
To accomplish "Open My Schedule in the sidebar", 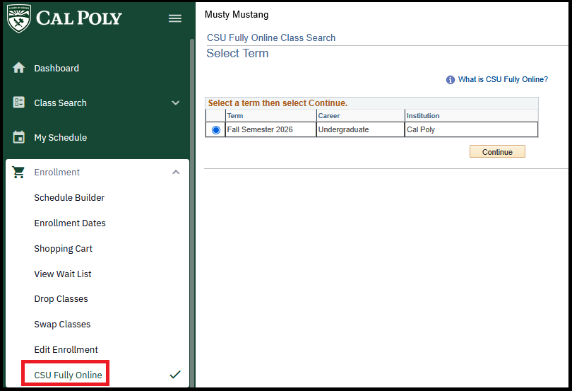I will 61,138.
